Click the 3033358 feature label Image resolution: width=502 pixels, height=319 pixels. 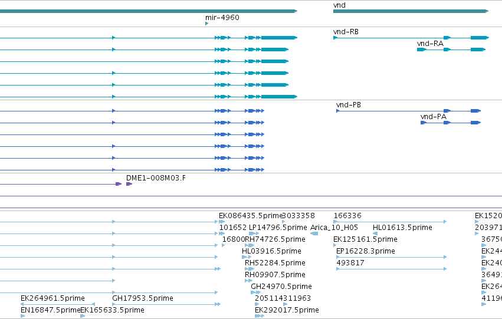click(298, 216)
